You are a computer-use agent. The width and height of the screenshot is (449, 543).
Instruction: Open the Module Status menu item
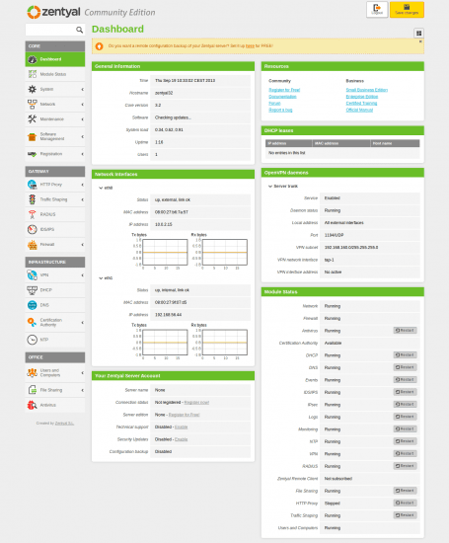click(55, 74)
